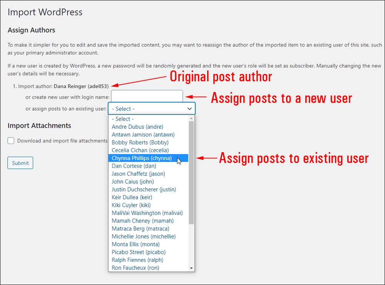Image resolution: width=385 pixels, height=285 pixels.
Task: Click the dropdown list scroll down arrow
Action: point(191,268)
